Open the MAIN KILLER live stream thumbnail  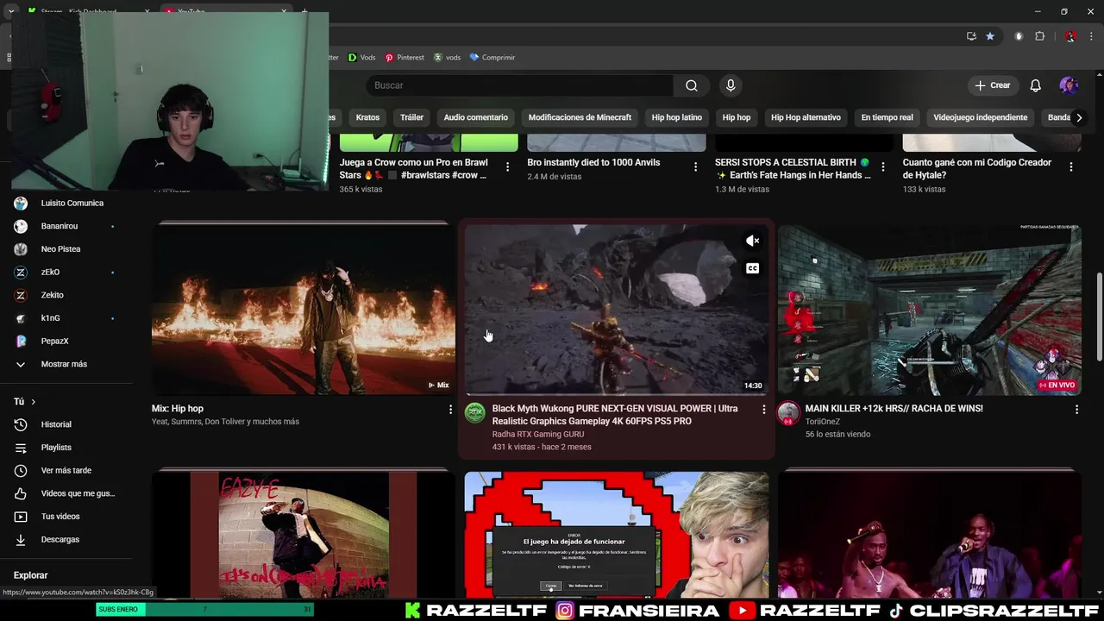tap(929, 309)
